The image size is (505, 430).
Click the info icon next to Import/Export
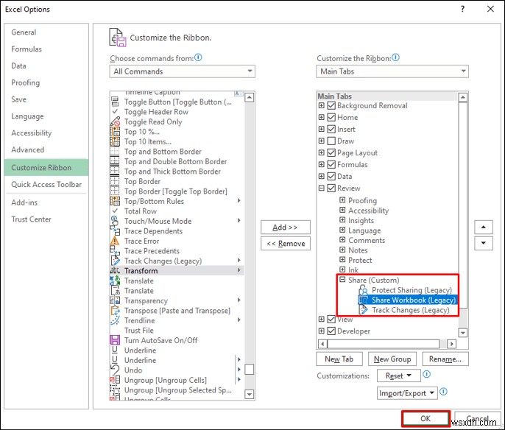pyautogui.click(x=443, y=392)
